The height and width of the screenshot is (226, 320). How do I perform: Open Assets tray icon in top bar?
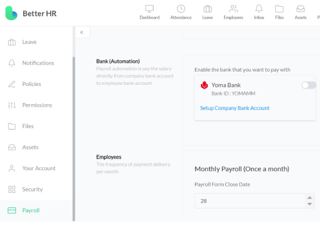(x=301, y=9)
